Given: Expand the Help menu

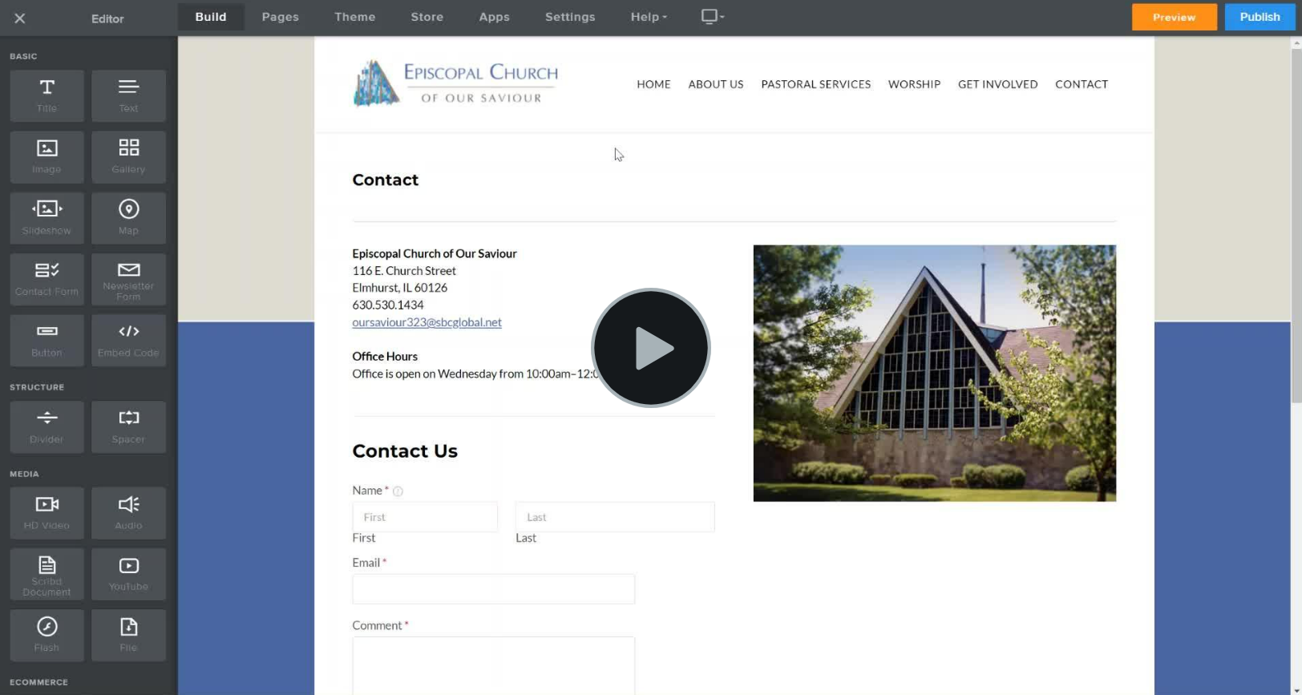Looking at the screenshot, I should point(649,17).
